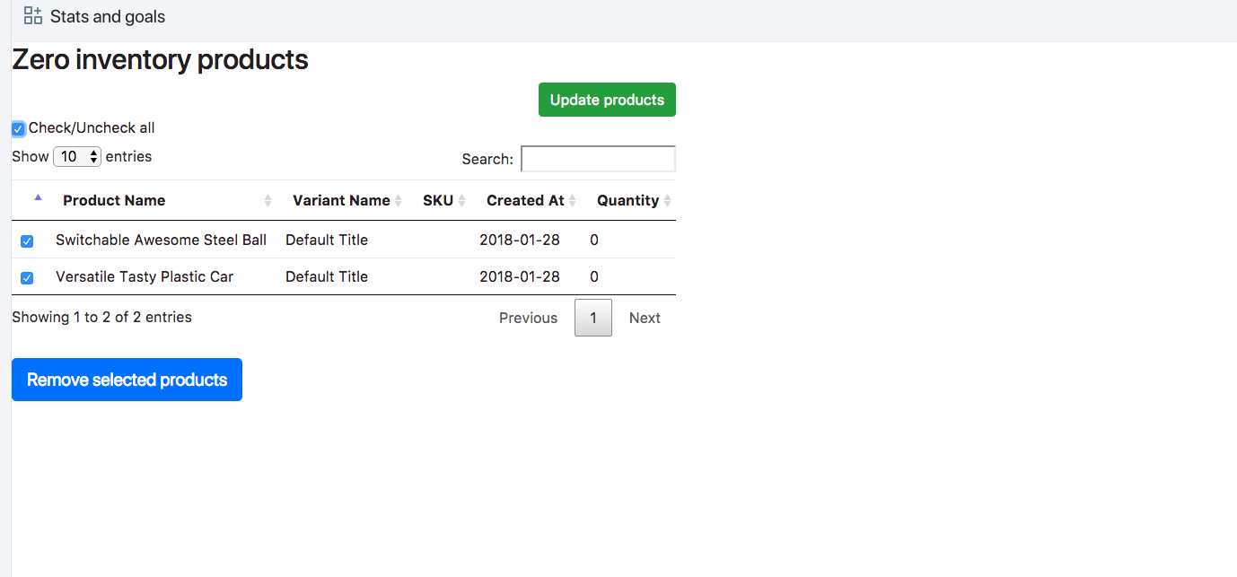
Task: Go to page 1 in pagination
Action: [x=592, y=318]
